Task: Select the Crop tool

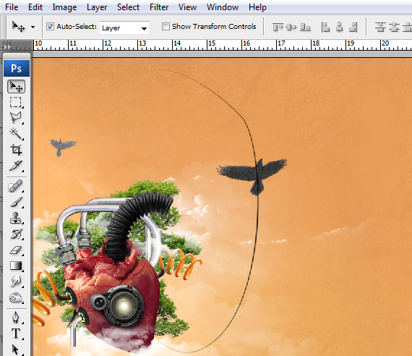Action: tap(16, 150)
